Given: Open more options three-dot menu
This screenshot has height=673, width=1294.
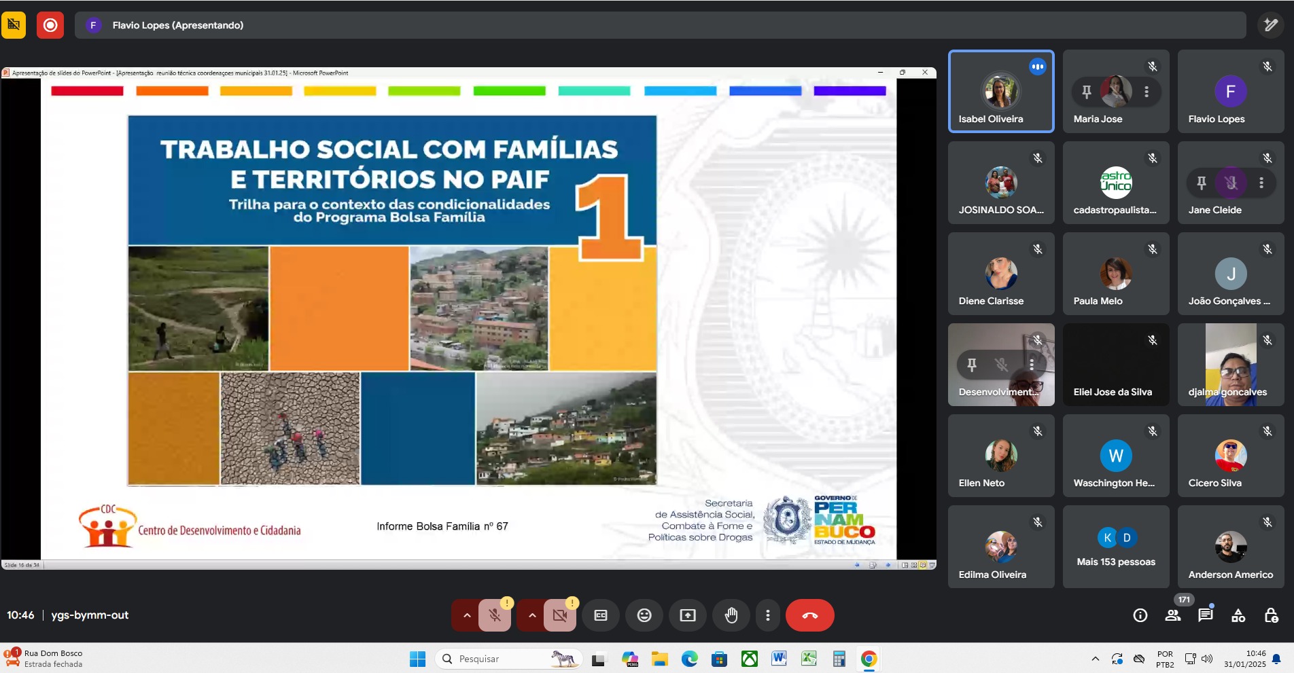Looking at the screenshot, I should pos(767,615).
